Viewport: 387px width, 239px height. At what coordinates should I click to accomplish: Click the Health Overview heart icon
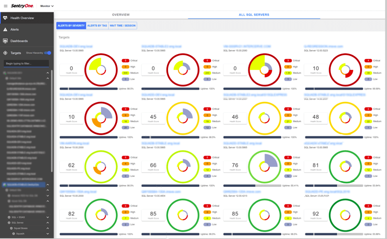point(5,18)
